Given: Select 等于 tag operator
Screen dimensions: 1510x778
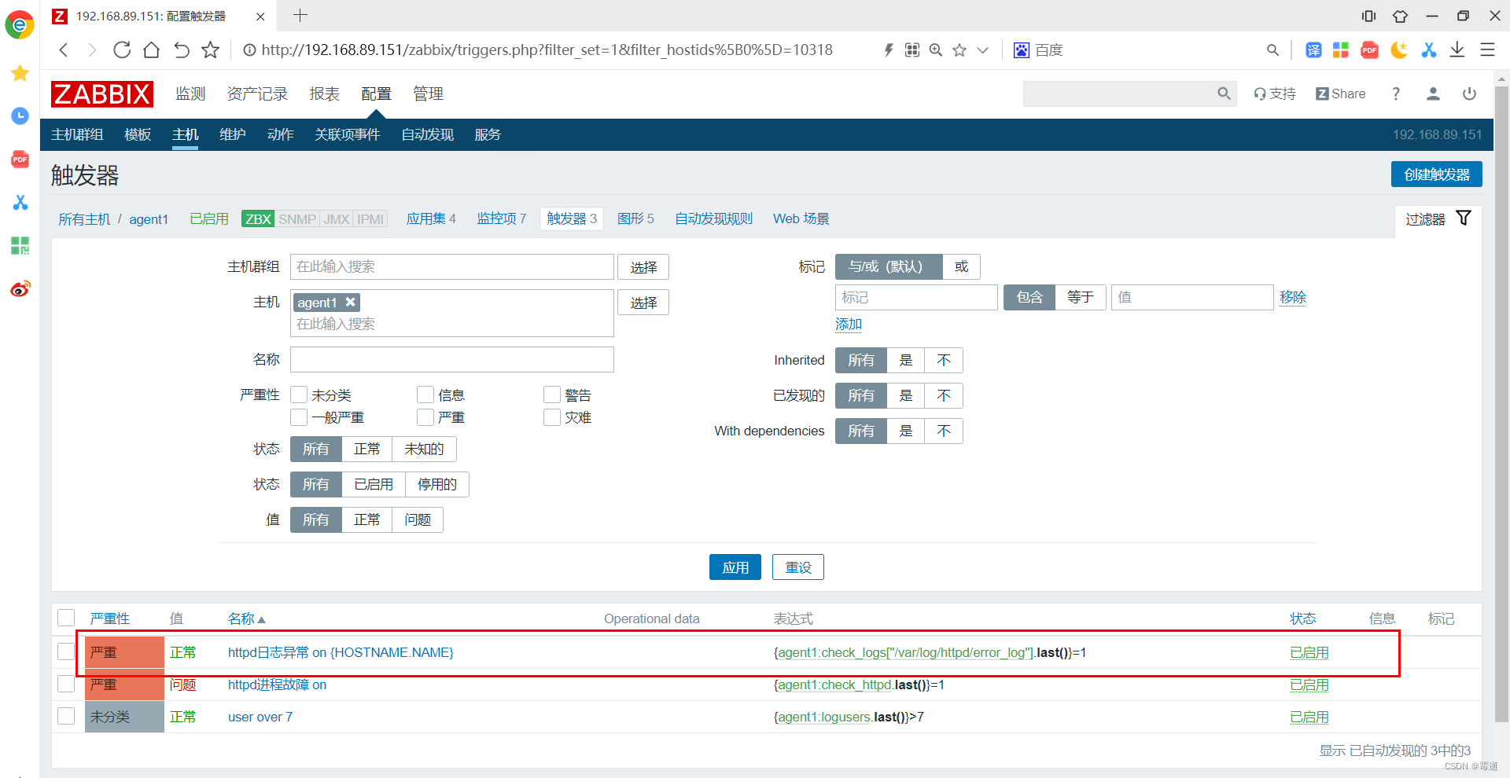Looking at the screenshot, I should 1080,297.
